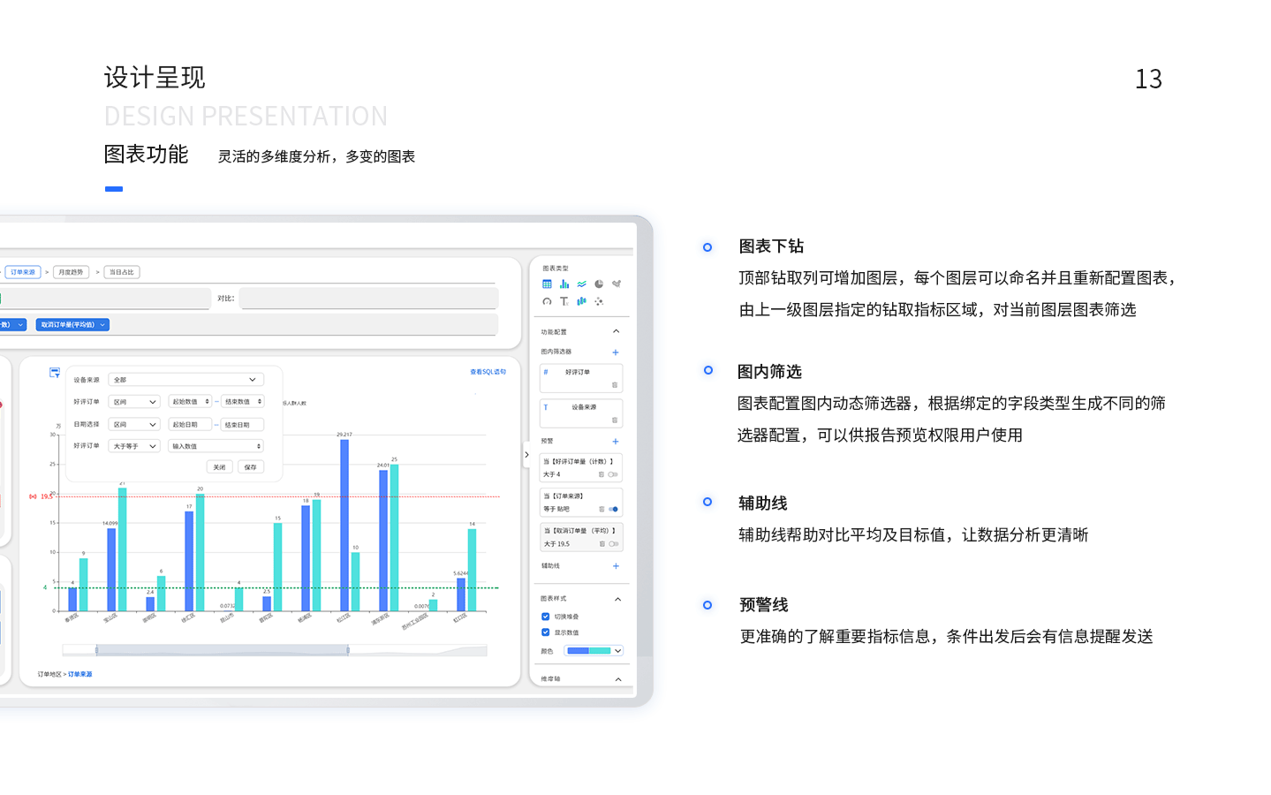Open the chart color scheme dropdown
This screenshot has width=1271, height=795.
click(594, 651)
